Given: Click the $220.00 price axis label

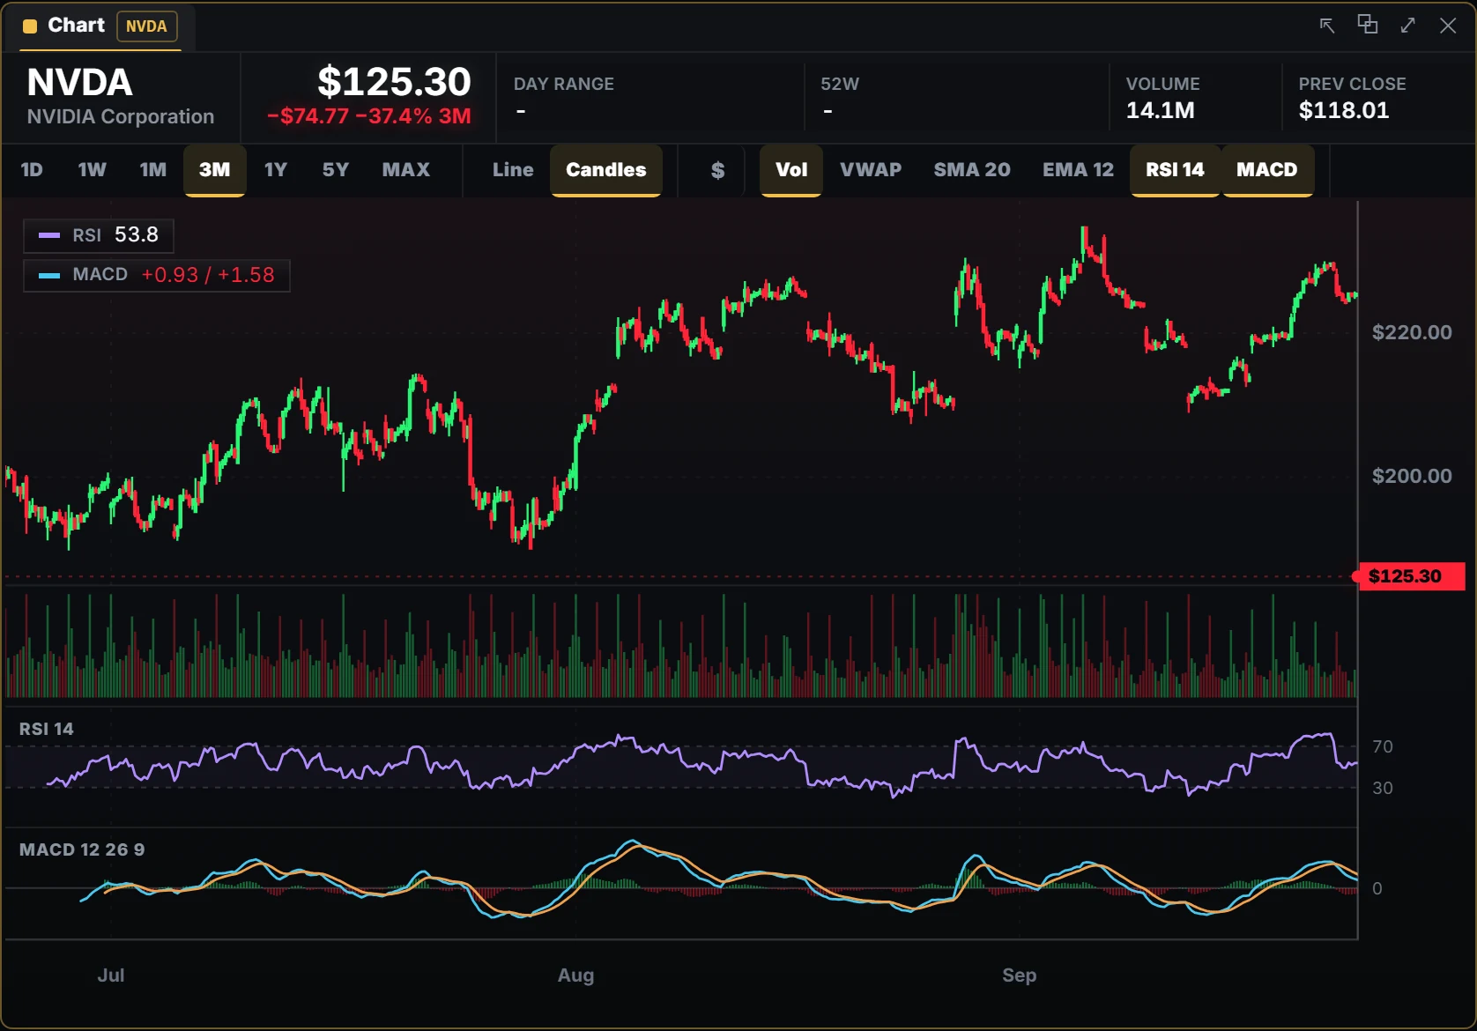Looking at the screenshot, I should coord(1412,332).
